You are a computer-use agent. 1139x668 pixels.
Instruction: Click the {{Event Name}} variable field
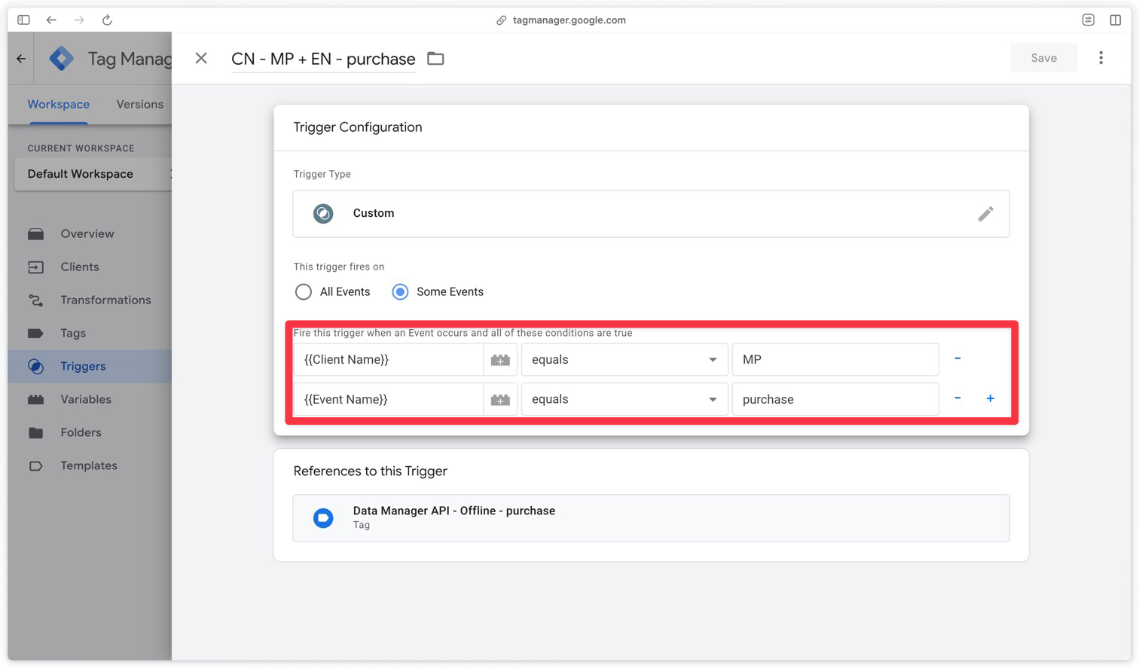click(388, 400)
